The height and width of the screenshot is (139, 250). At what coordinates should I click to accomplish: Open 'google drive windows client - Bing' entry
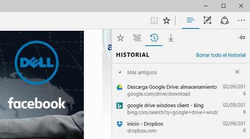point(181,109)
